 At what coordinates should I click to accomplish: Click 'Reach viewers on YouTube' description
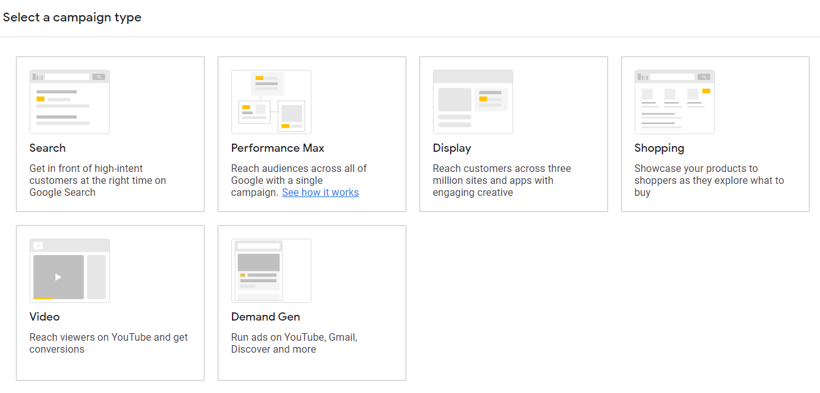108,343
